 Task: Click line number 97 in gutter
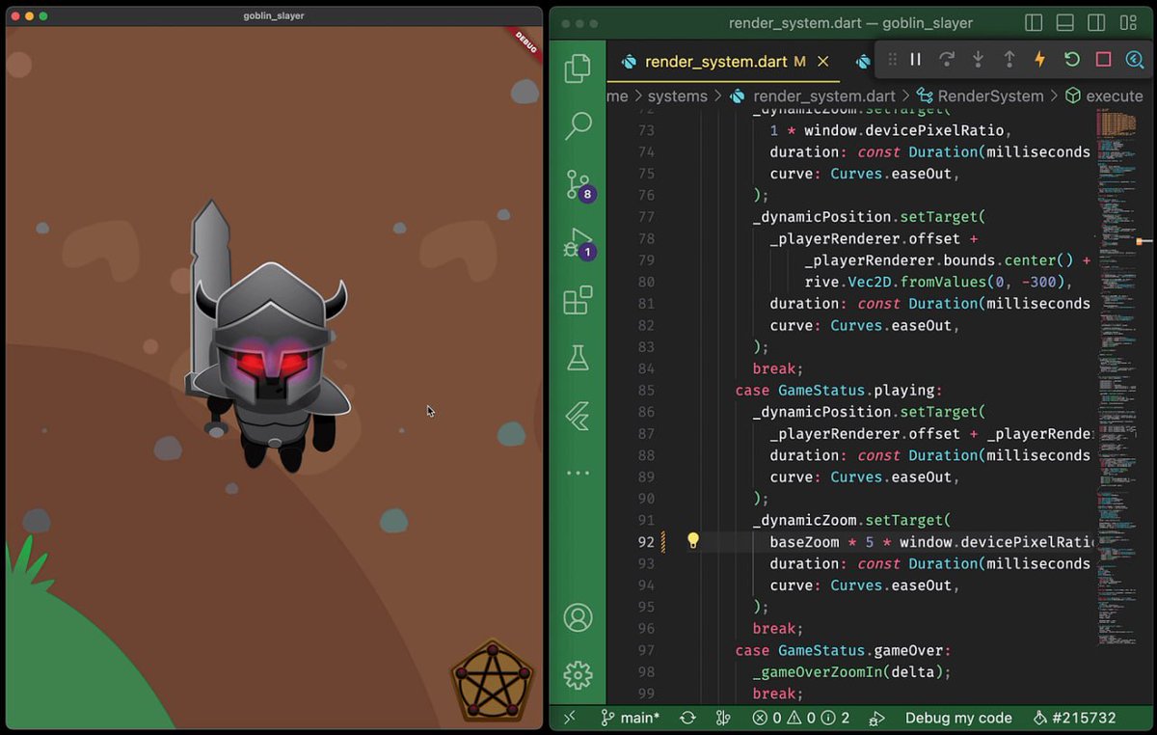coord(645,650)
